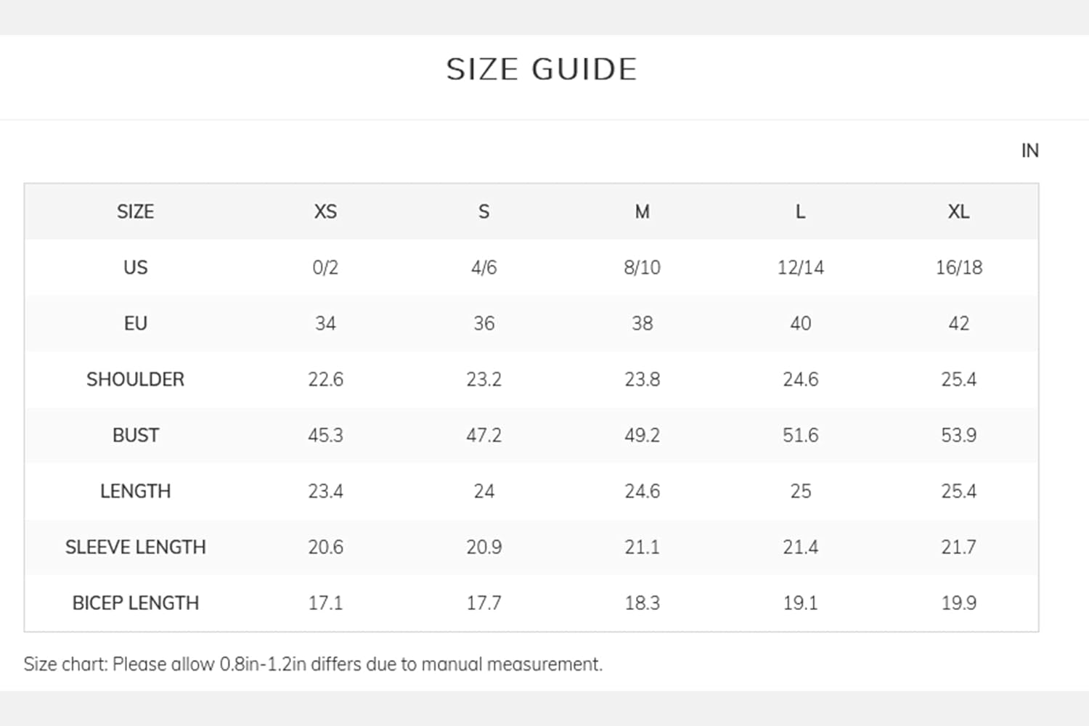Screen dimensions: 1089x726
Task: Click the size chart measurement note
Action: click(x=313, y=664)
